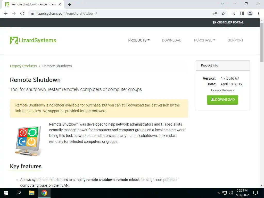This screenshot has height=198, width=264.
Task: View site info via the padlock icon
Action: 32,13
